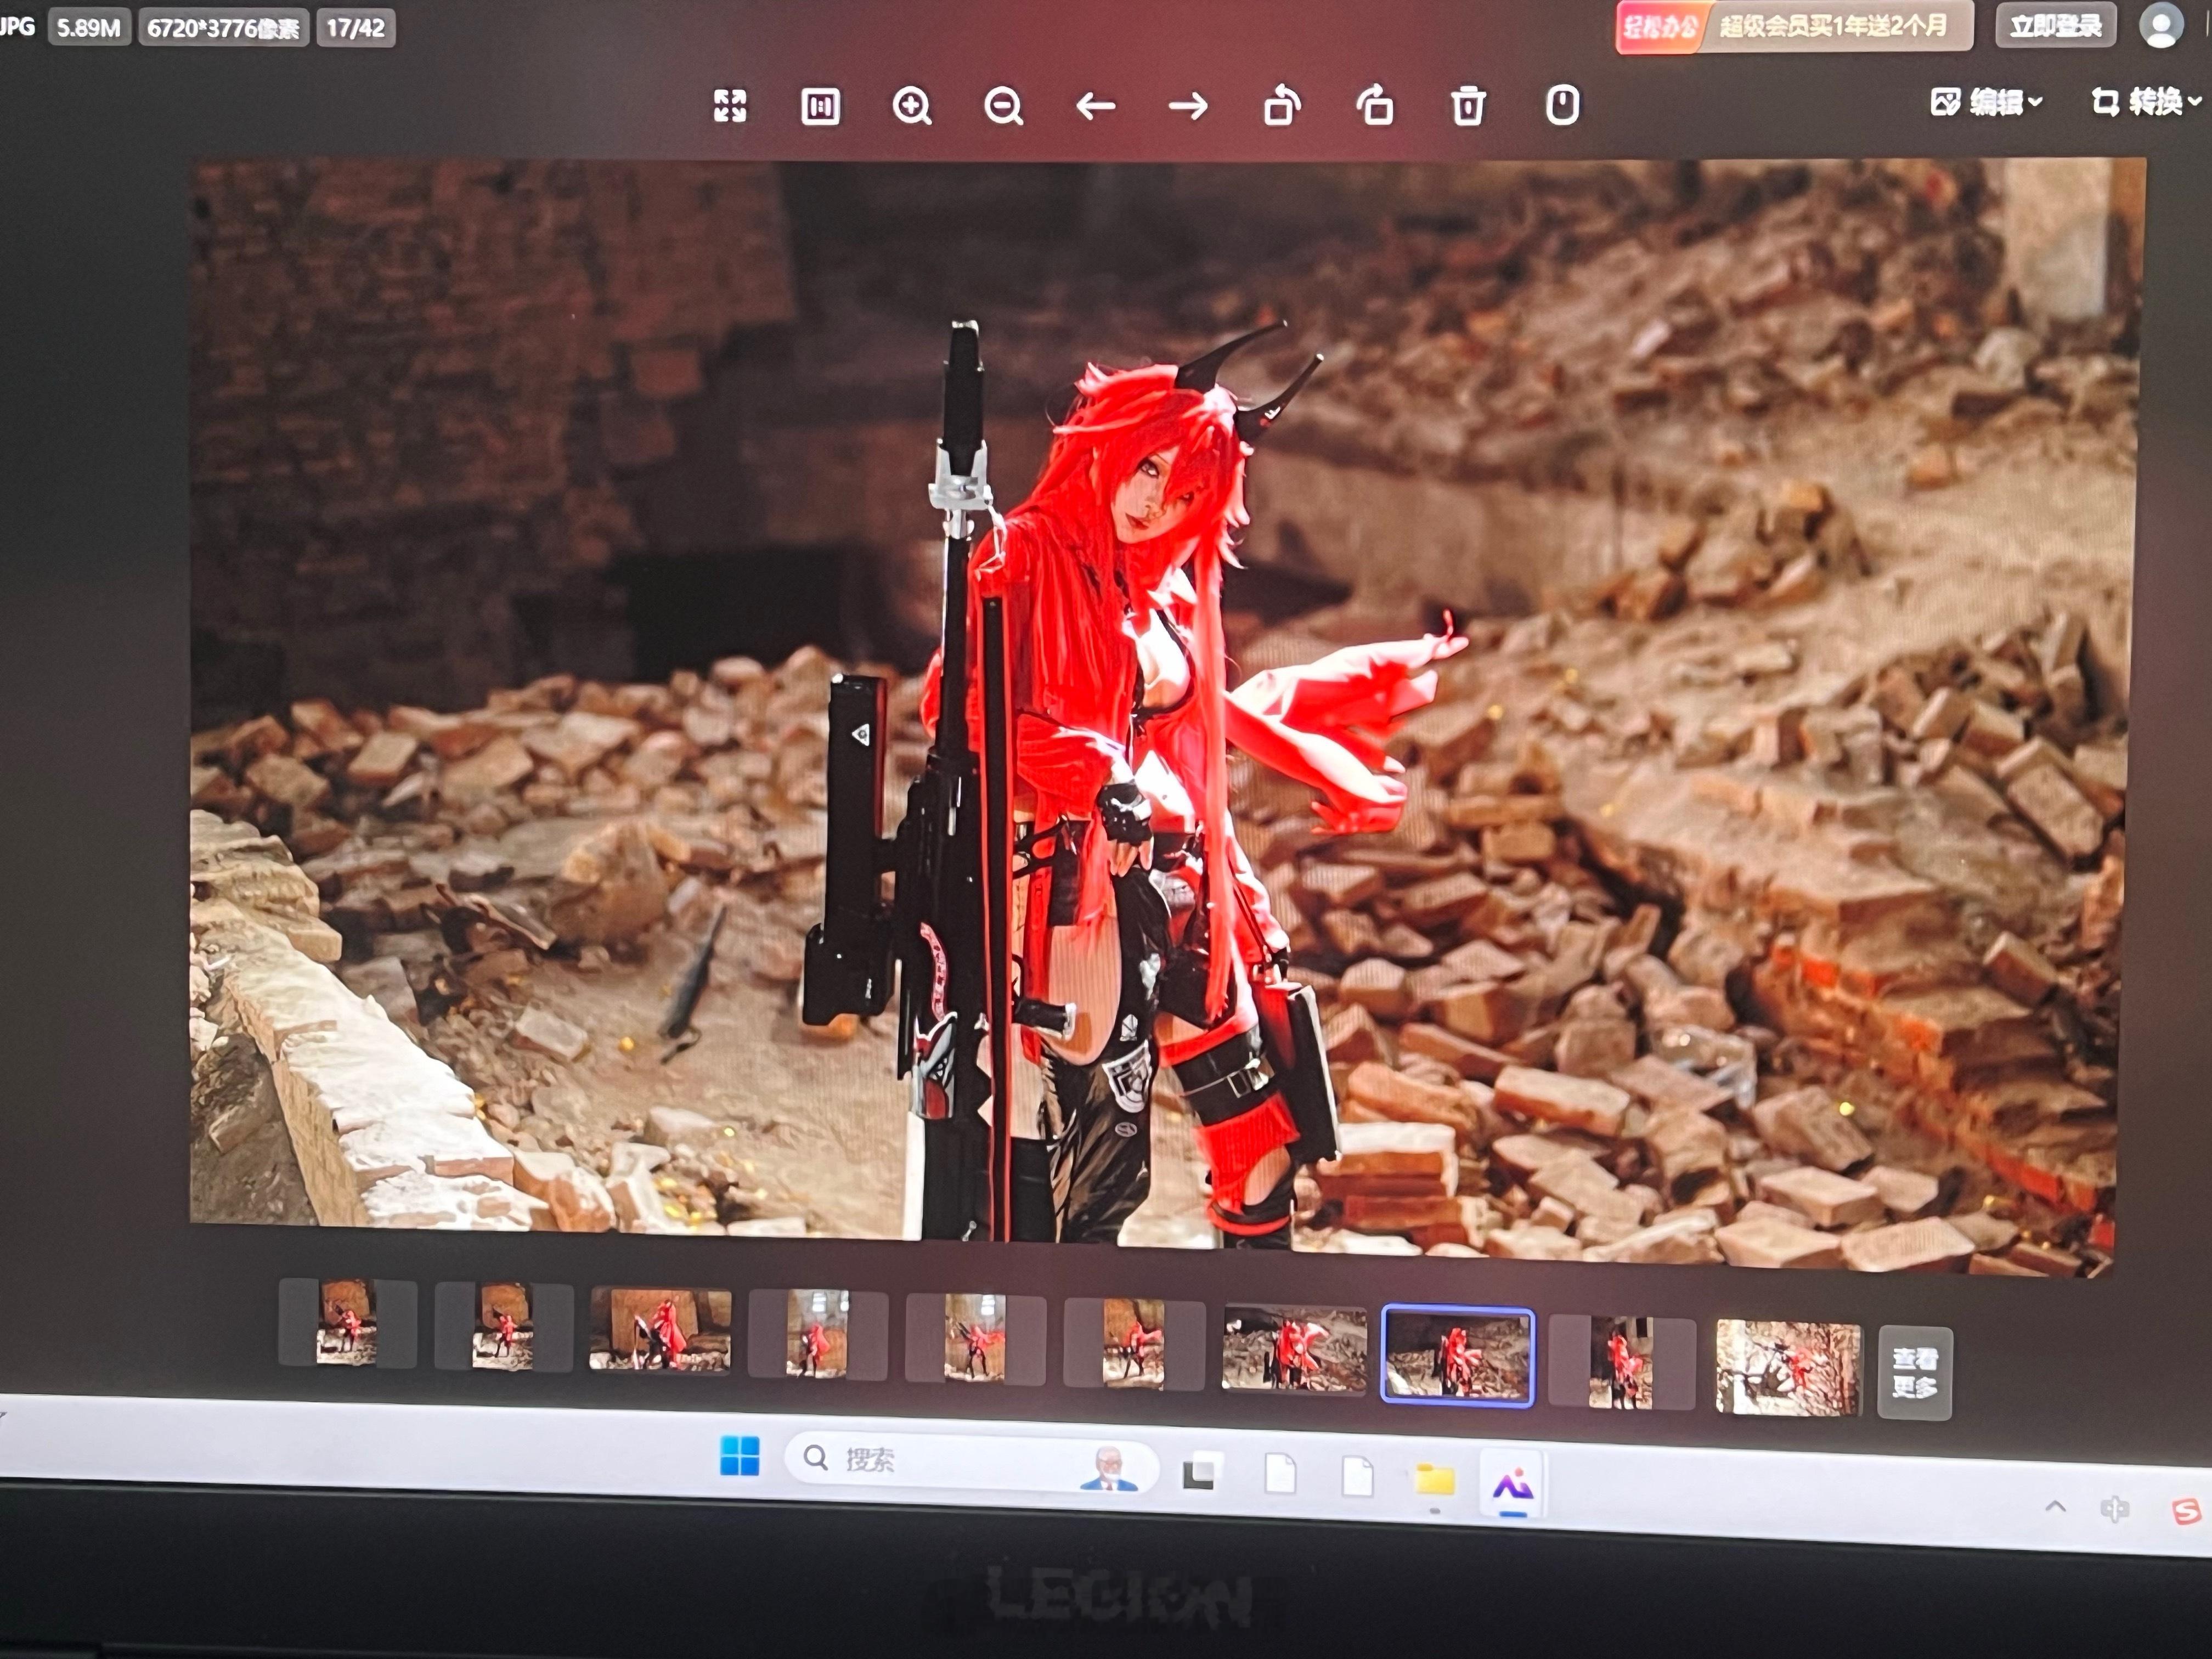Screen dimensions: 2212x1659
Task: Rotate the image clockwise
Action: (x=1375, y=105)
